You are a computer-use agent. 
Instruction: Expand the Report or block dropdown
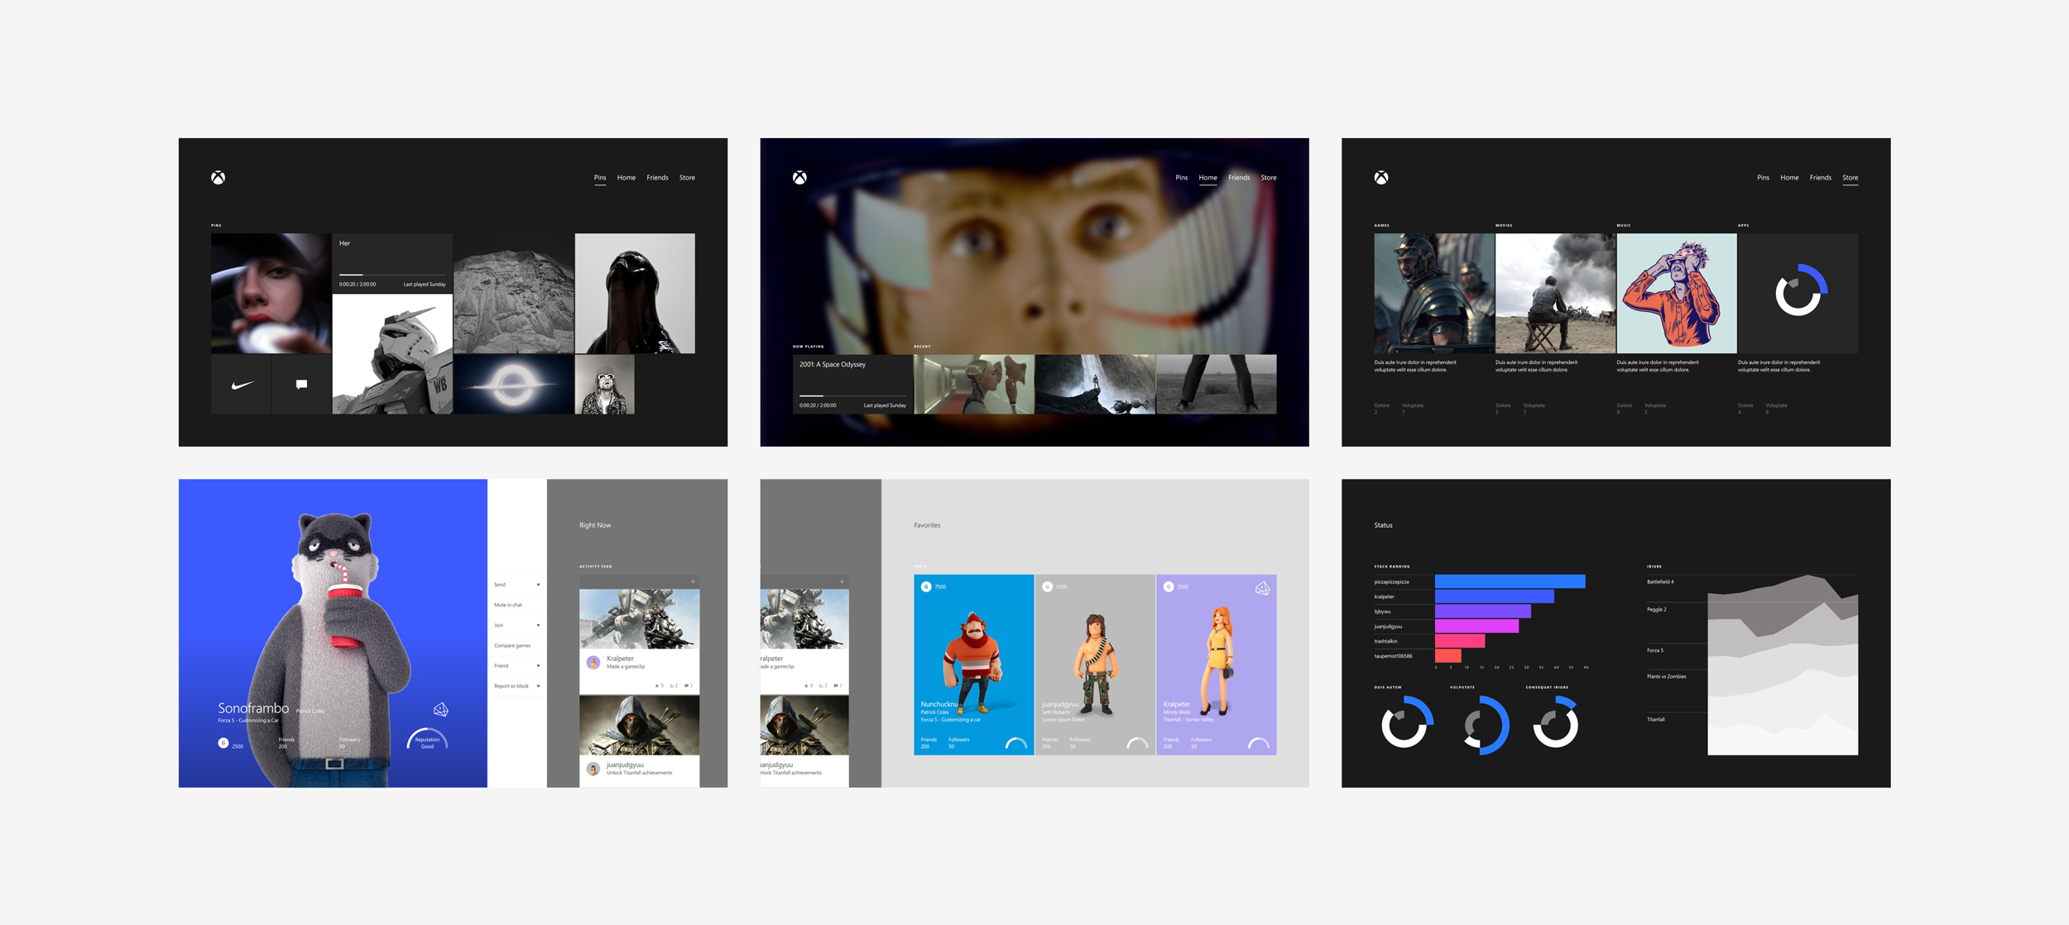538,686
